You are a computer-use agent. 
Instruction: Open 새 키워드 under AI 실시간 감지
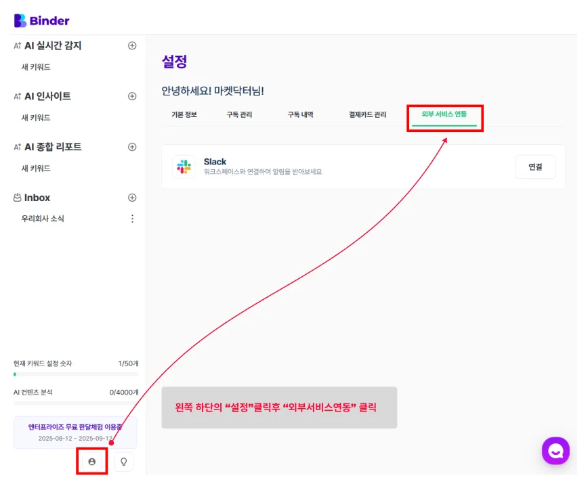pyautogui.click(x=36, y=67)
